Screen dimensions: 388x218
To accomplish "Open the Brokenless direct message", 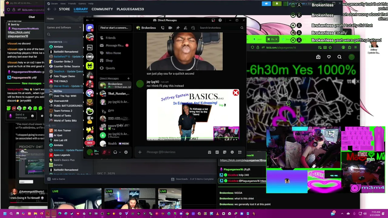I will pos(115,85).
